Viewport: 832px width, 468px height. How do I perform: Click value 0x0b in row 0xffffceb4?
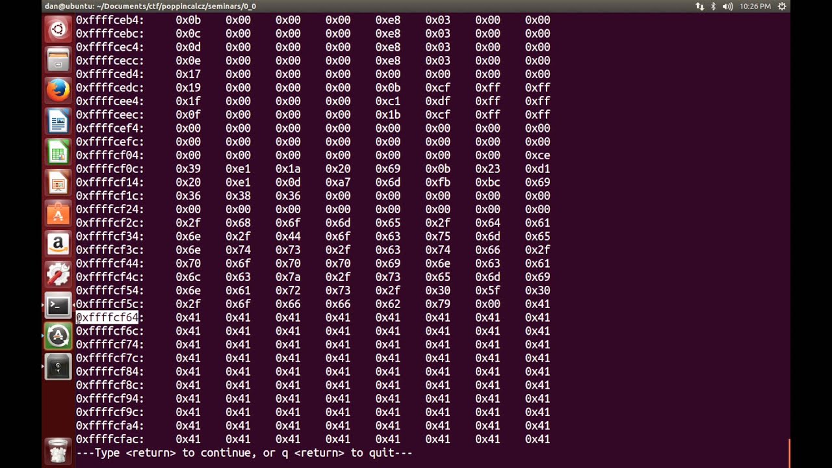coord(188,20)
